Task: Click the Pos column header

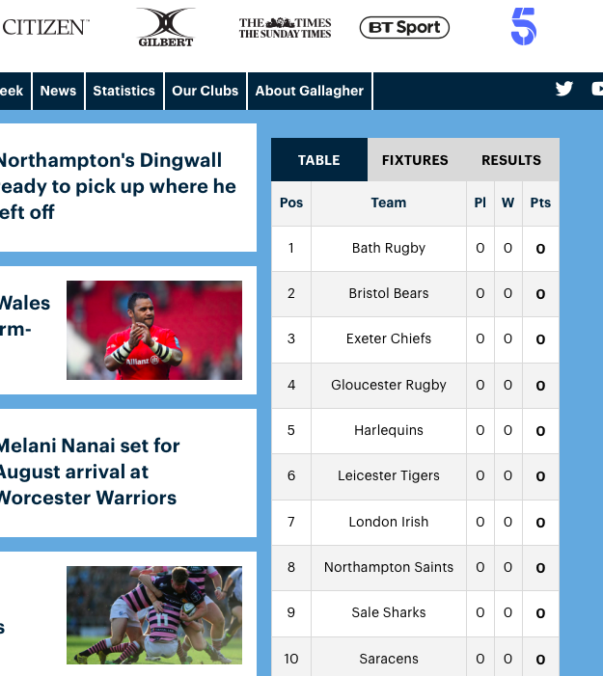Action: tap(291, 203)
